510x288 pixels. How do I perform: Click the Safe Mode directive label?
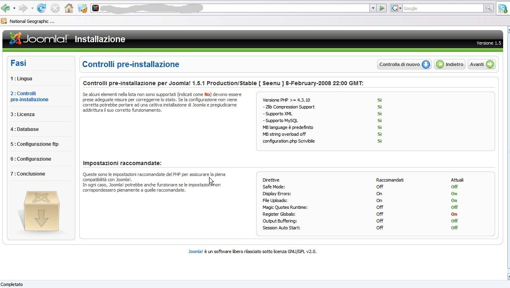coord(274,187)
